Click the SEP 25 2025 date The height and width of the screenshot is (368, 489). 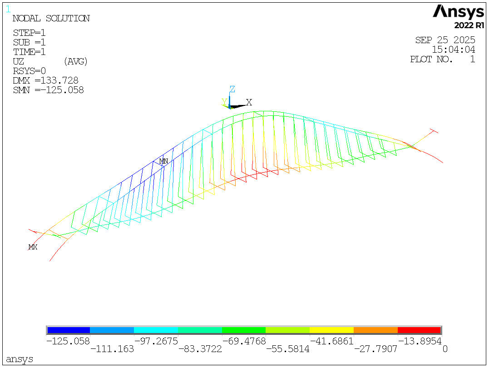click(445, 40)
